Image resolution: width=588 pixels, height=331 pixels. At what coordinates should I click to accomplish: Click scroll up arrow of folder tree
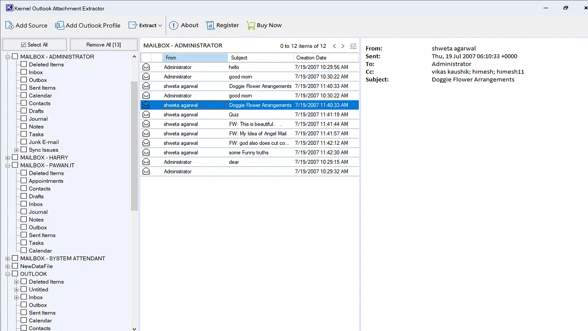click(134, 57)
